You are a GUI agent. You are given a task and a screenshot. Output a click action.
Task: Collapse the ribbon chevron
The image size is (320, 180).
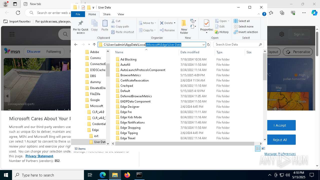(x=259, y=14)
